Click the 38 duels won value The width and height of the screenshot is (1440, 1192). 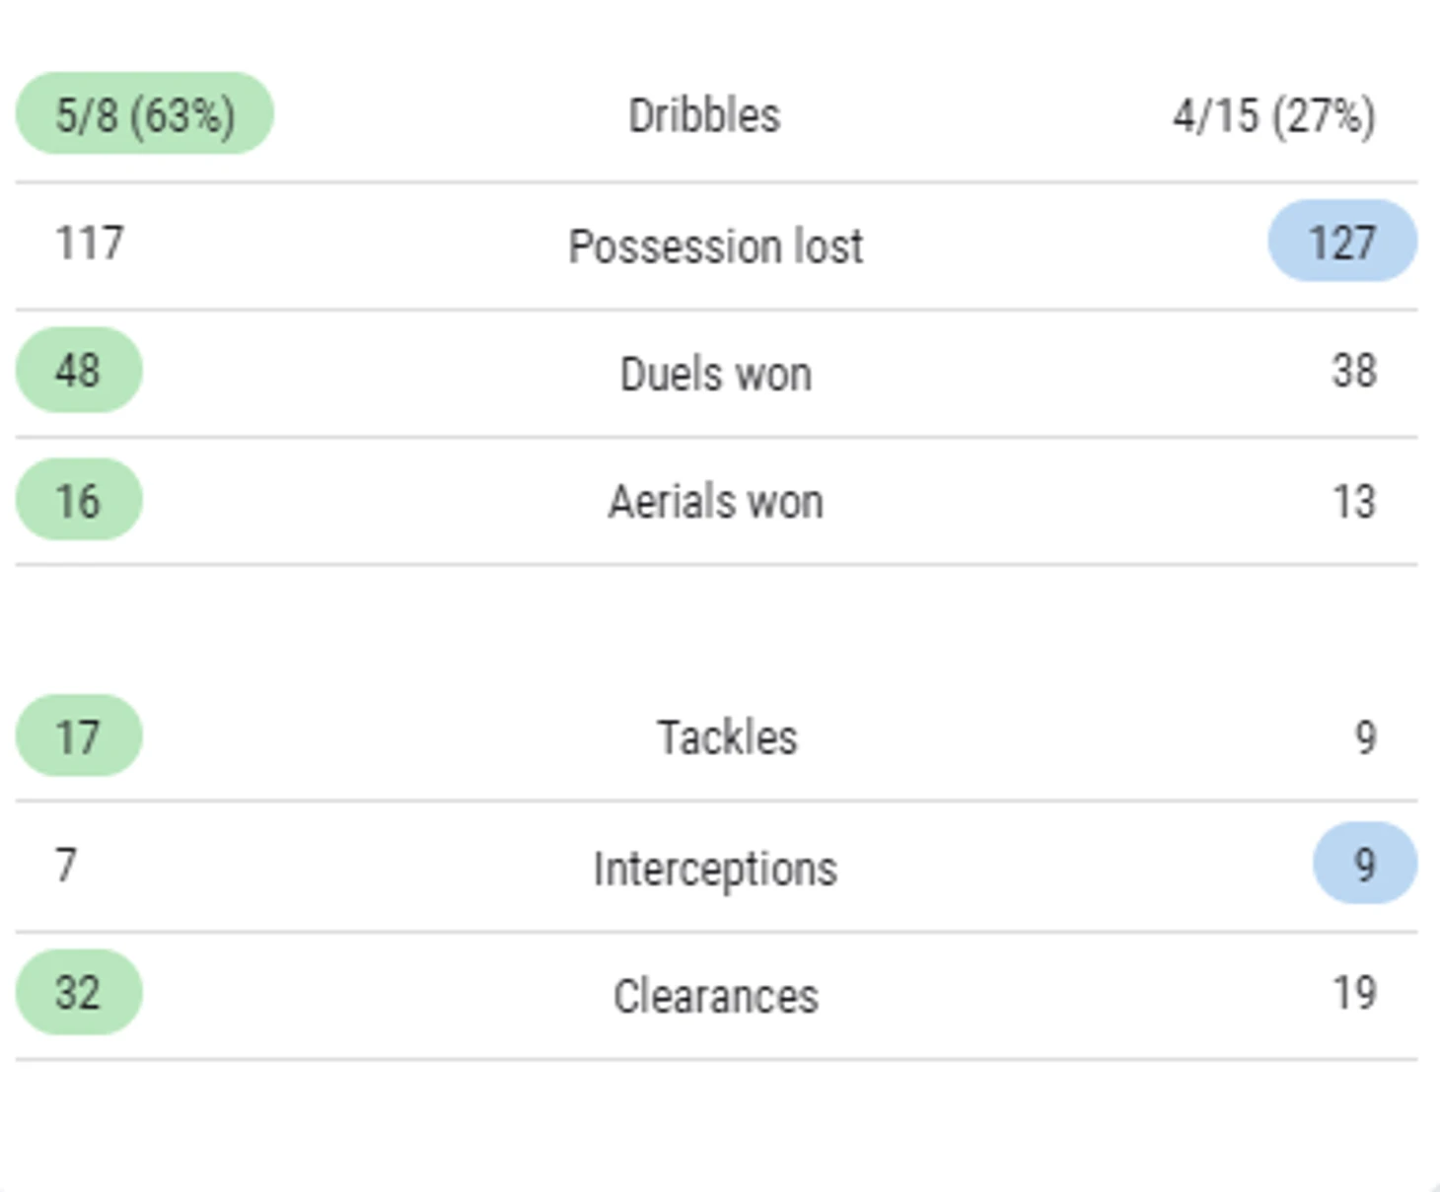point(1354,371)
